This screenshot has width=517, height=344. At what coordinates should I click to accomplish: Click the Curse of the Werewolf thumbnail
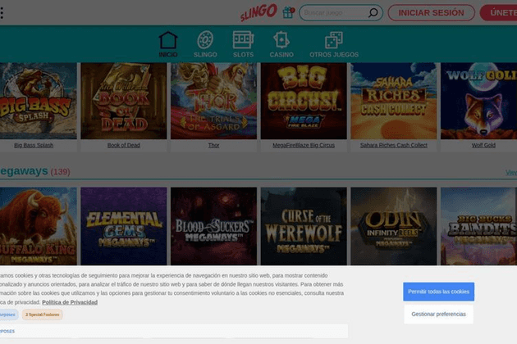(x=304, y=226)
